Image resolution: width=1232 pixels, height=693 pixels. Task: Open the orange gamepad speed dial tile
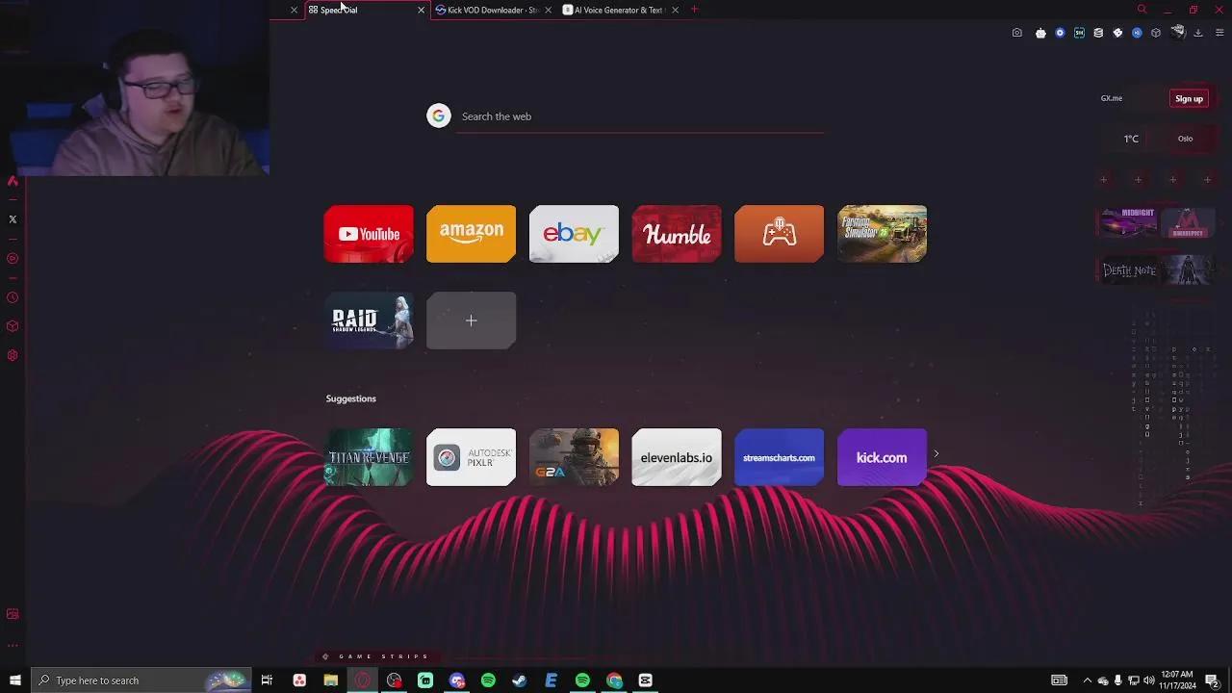pos(779,234)
